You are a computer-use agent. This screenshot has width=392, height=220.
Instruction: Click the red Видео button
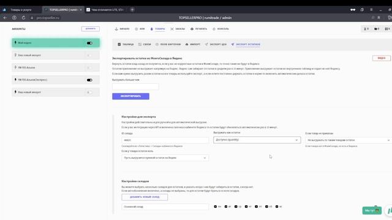382,58
